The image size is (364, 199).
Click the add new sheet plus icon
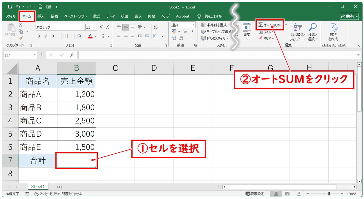click(59, 187)
